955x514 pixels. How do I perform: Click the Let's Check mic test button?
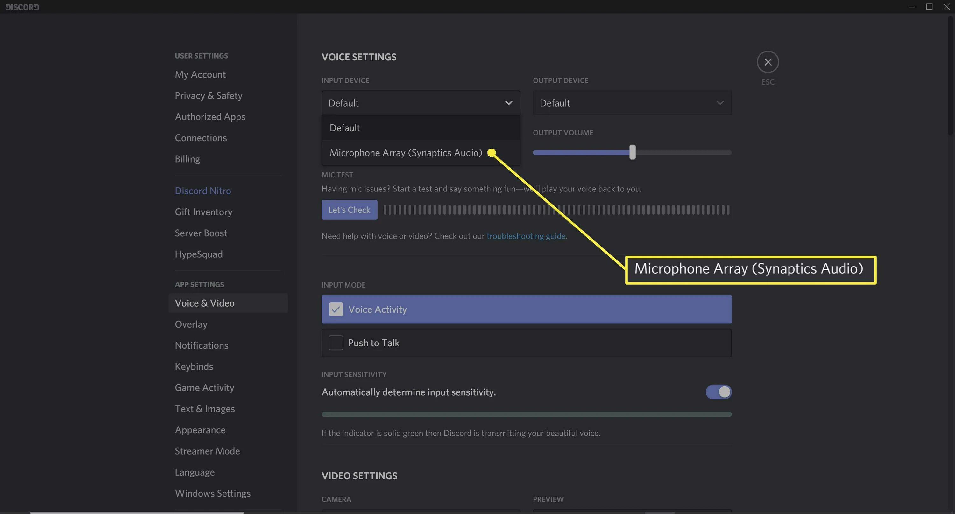coord(349,210)
